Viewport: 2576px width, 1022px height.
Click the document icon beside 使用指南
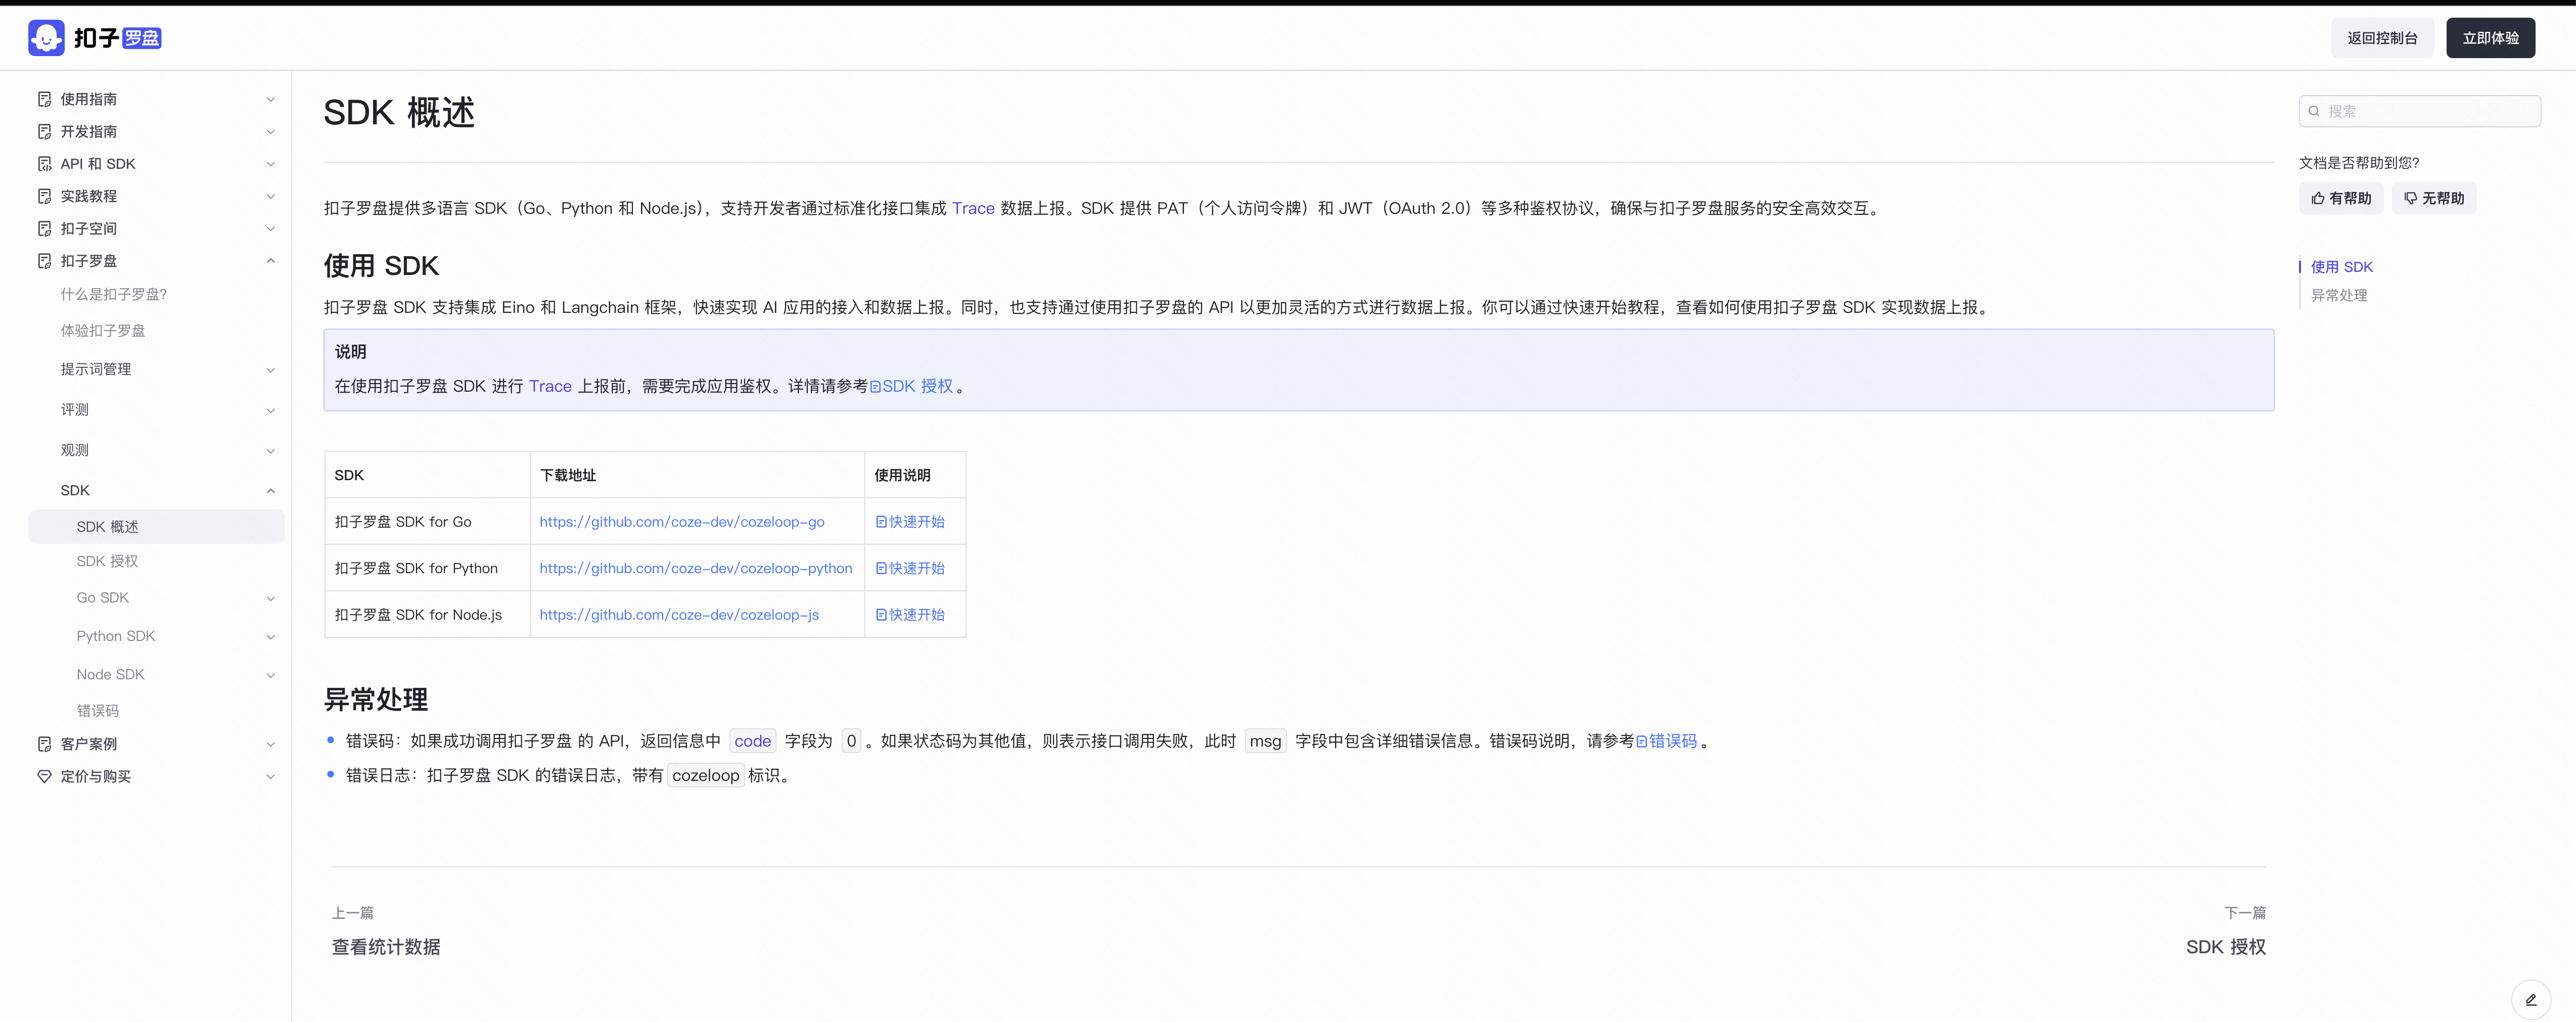44,99
